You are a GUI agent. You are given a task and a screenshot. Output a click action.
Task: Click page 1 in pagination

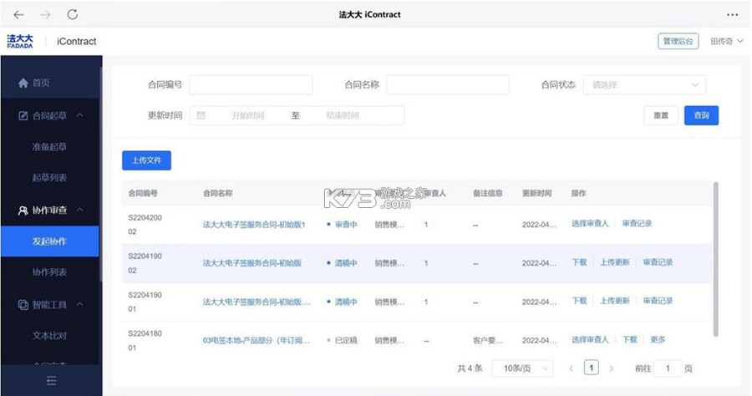(592, 368)
